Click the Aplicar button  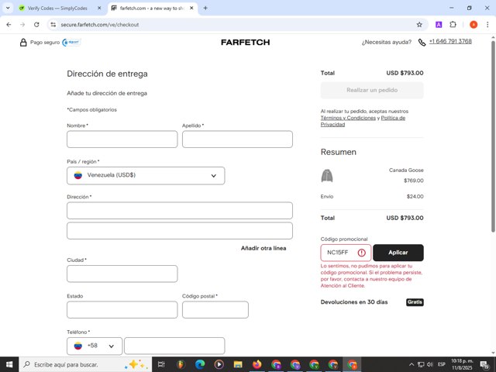[398, 253]
